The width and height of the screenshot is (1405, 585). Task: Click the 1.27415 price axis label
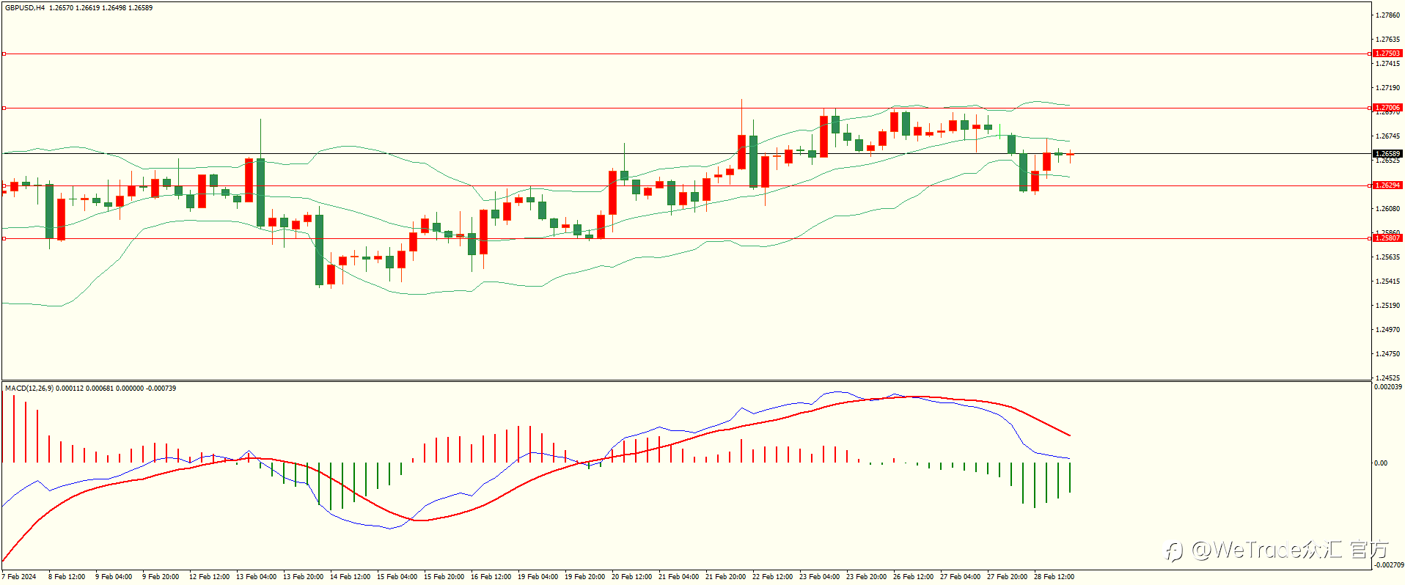1388,64
